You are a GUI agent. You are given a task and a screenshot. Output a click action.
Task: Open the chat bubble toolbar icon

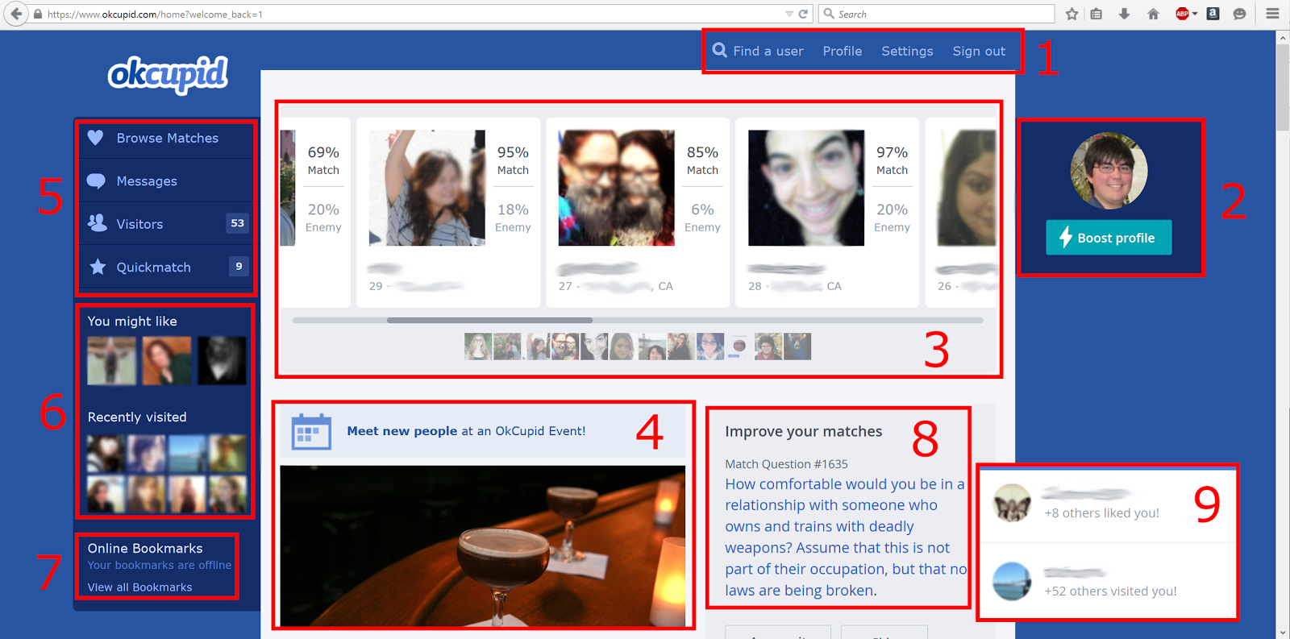point(1240,14)
